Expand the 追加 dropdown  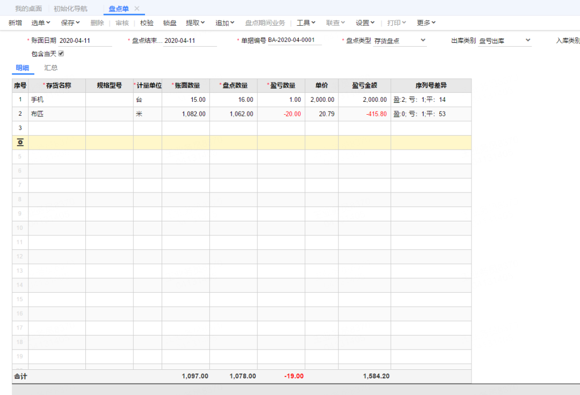click(x=224, y=23)
